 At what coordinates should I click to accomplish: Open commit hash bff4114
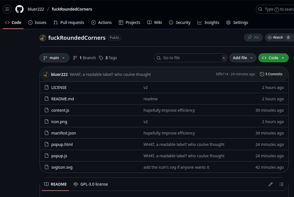pyautogui.click(x=222, y=74)
